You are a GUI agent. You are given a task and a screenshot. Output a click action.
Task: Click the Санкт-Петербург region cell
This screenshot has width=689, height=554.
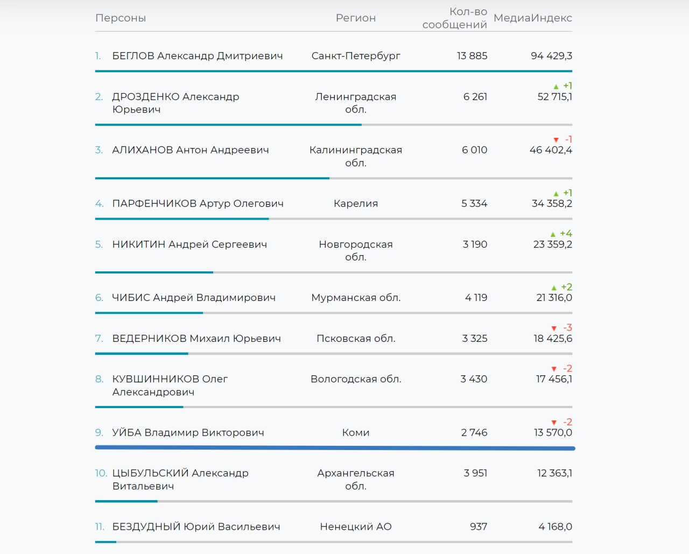pyautogui.click(x=356, y=56)
